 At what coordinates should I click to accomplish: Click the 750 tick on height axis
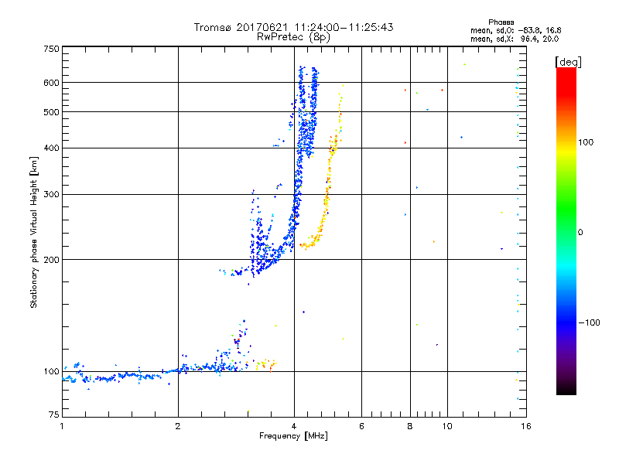51,49
